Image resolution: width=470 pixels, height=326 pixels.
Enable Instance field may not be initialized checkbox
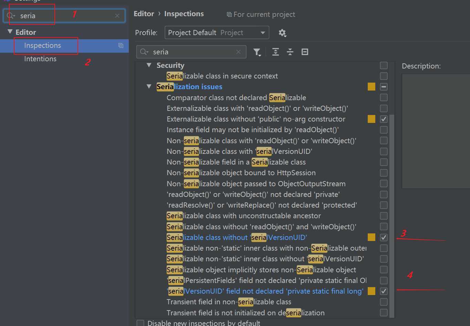click(x=384, y=130)
